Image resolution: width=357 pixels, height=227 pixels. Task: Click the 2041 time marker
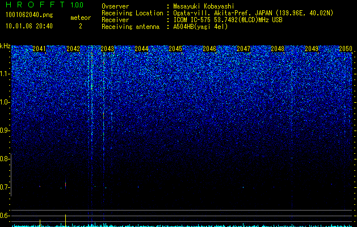[x=39, y=49]
